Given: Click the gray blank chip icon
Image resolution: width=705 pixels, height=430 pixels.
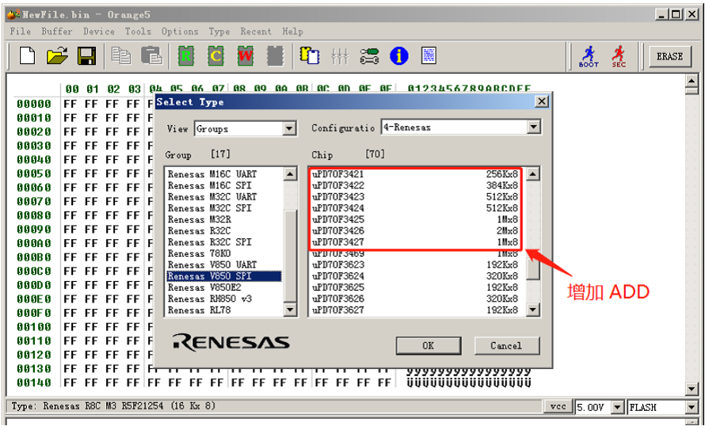Looking at the screenshot, I should [275, 56].
